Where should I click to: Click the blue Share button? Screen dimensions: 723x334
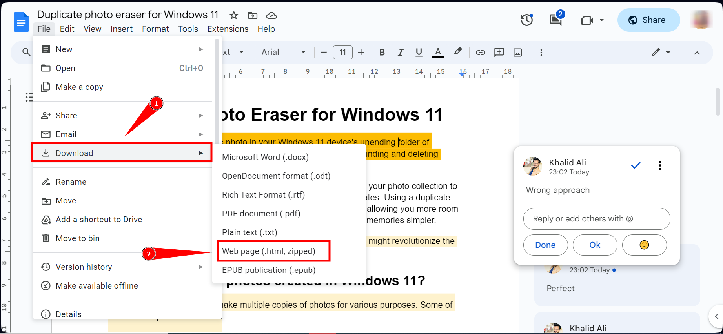pyautogui.click(x=648, y=20)
